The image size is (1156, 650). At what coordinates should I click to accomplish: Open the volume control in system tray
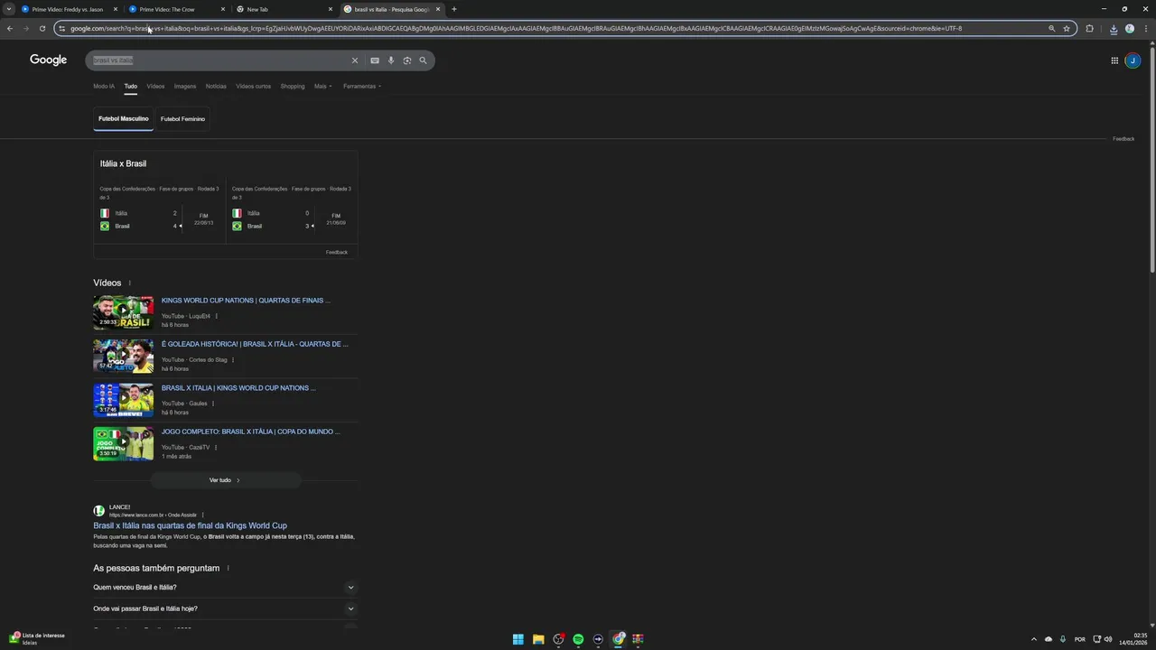[1108, 639]
